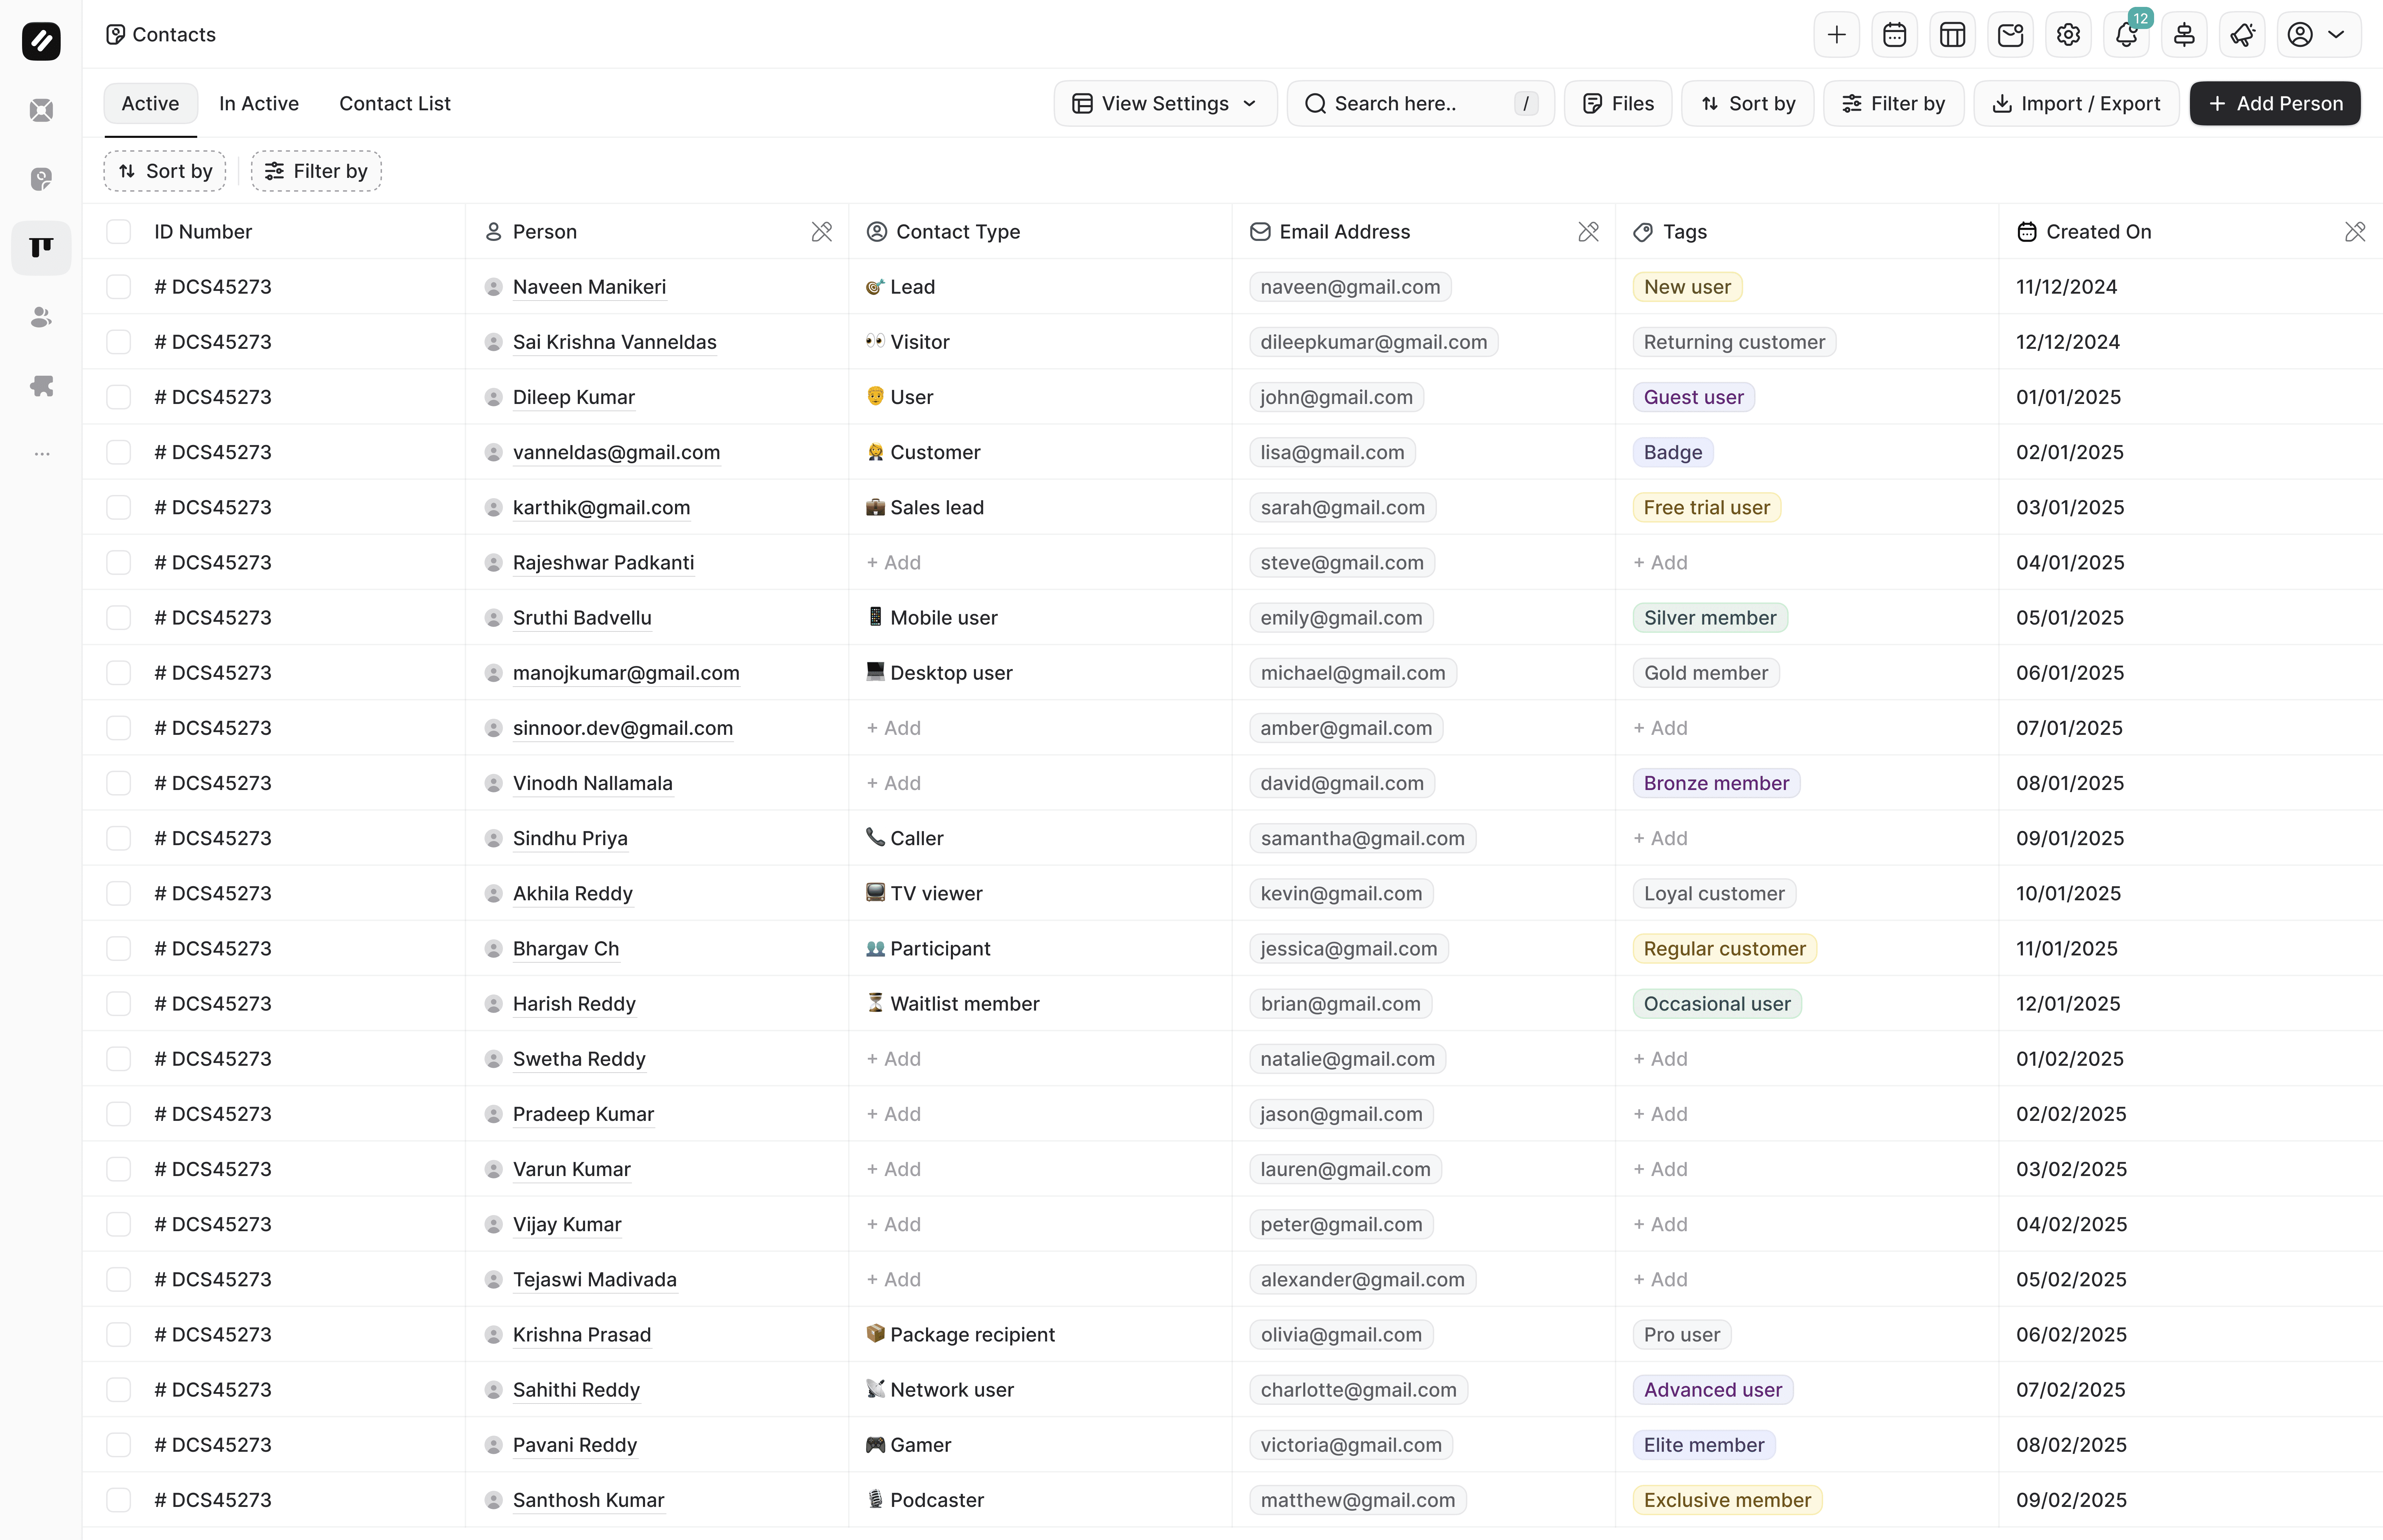The height and width of the screenshot is (1540, 2383).
Task: Open the dashed Filter by dropdown
Action: (x=316, y=171)
